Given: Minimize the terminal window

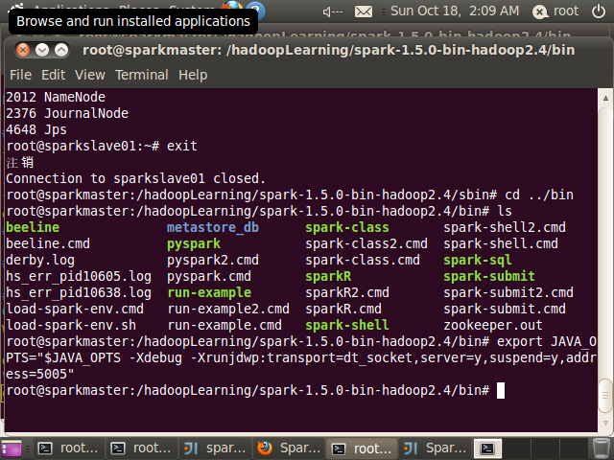Looking at the screenshot, I should tap(42, 50).
